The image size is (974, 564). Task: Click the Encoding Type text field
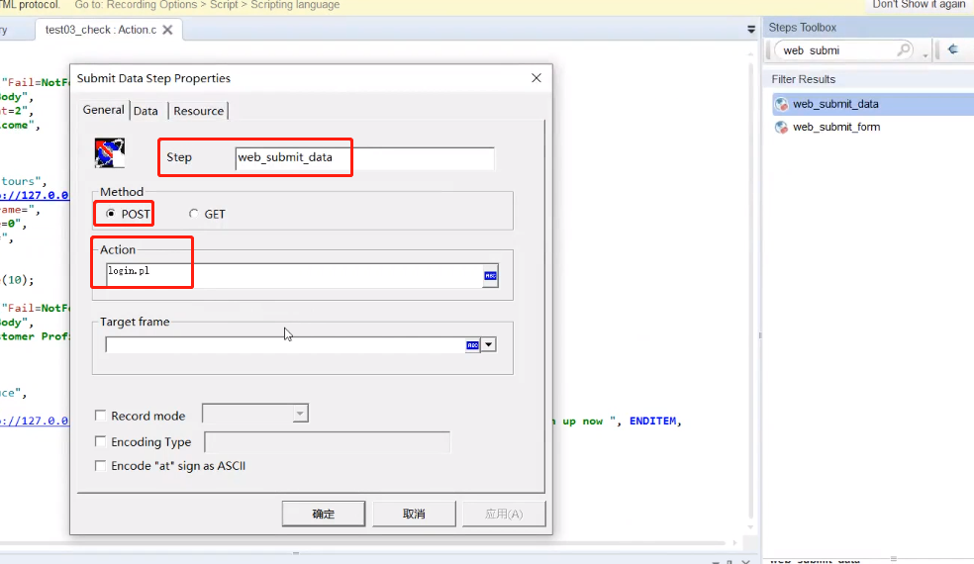point(328,442)
